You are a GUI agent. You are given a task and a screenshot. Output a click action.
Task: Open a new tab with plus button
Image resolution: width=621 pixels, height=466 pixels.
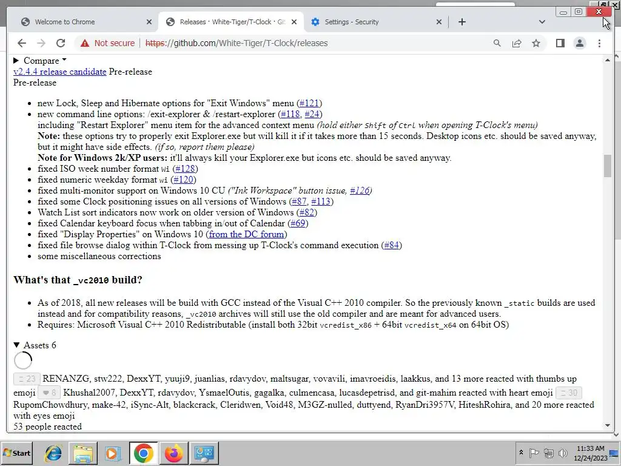462,22
